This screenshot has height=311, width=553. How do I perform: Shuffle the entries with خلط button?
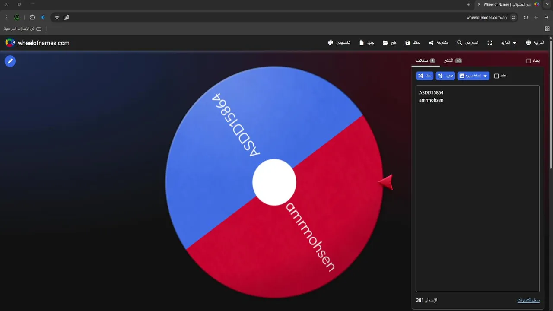point(425,76)
